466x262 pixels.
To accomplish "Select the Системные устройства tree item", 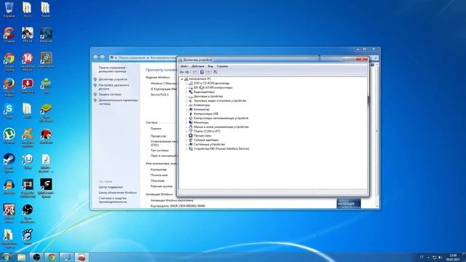I will [209, 144].
